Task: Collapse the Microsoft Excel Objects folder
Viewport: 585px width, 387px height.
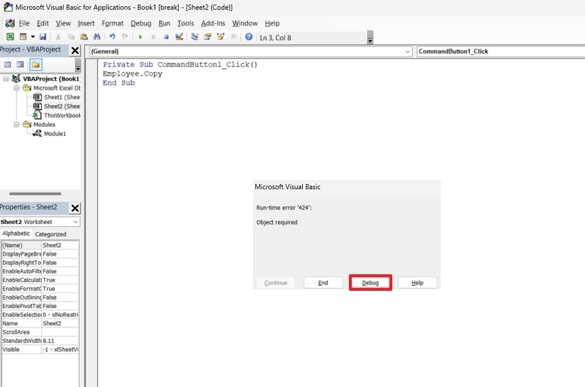Action: tap(17, 88)
